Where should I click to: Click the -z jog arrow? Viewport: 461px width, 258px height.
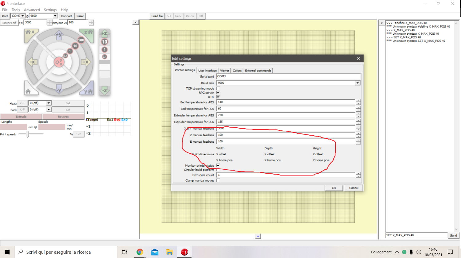(104, 91)
